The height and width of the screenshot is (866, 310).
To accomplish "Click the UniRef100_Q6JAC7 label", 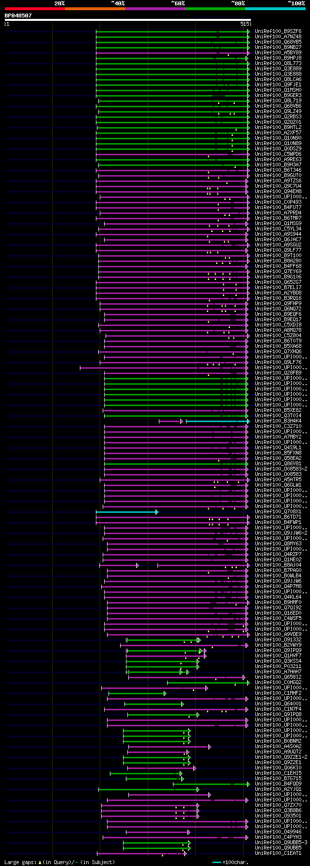I will coord(278,240).
